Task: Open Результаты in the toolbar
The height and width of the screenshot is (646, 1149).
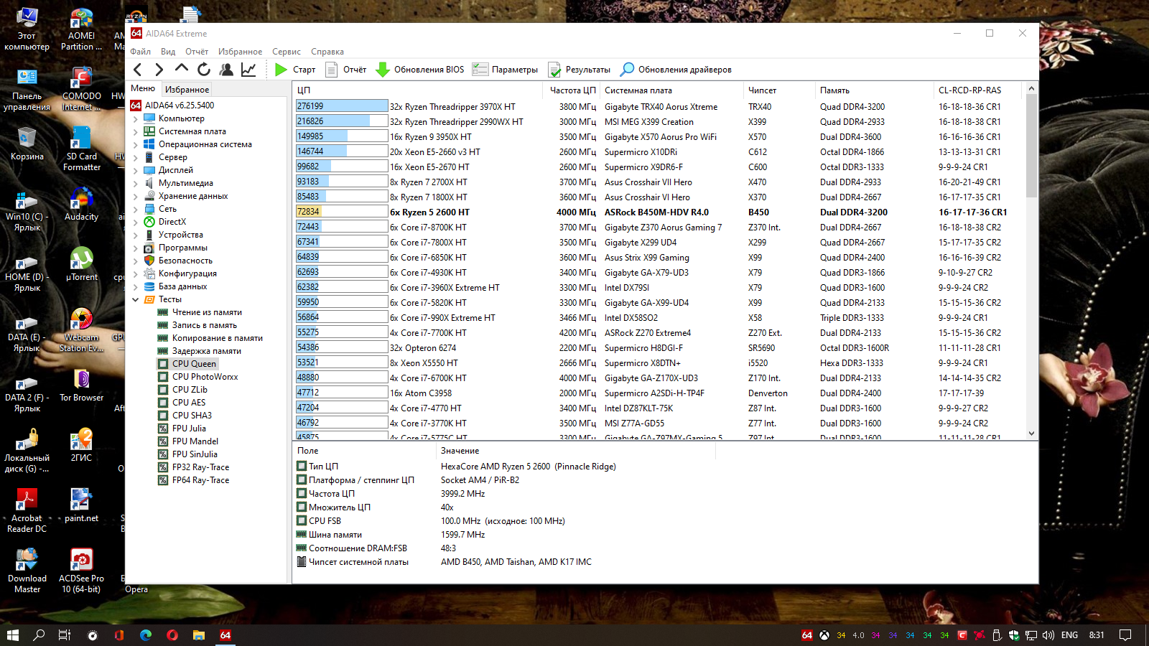Action: (579, 70)
